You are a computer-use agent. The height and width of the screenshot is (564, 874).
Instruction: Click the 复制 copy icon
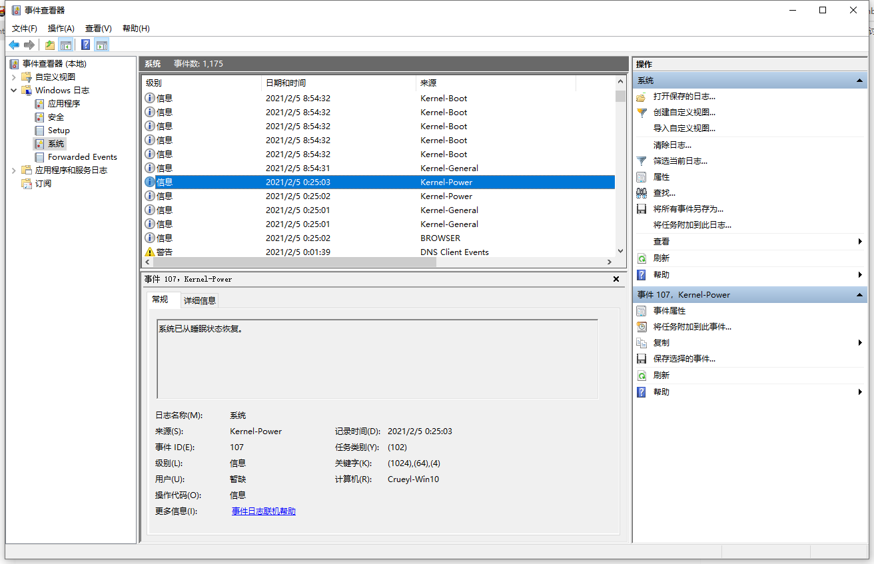(641, 342)
